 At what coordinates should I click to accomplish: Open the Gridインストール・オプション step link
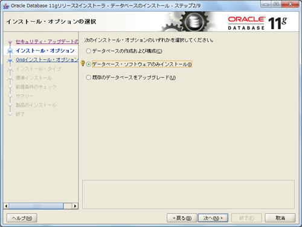47,60
